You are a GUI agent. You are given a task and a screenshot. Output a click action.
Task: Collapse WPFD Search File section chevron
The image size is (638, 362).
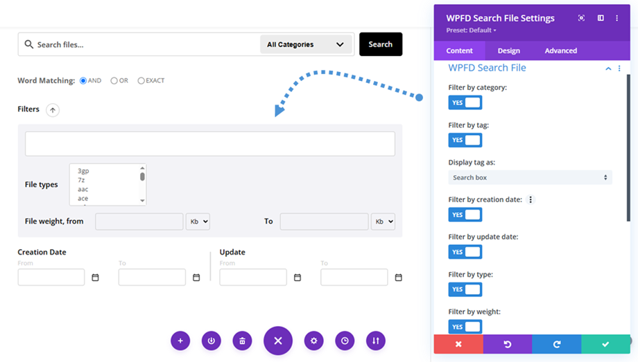(x=608, y=69)
